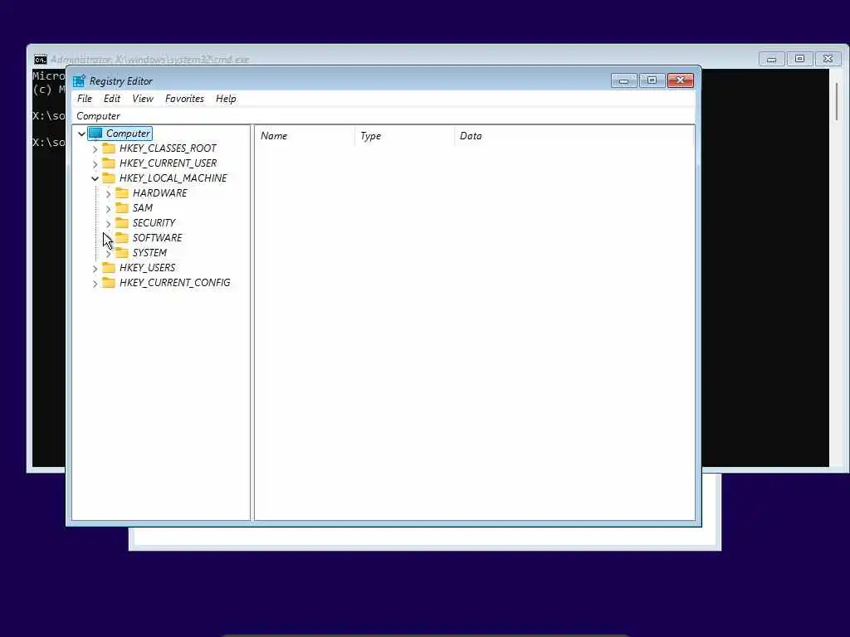Click the SECURITY folder icon

pyautogui.click(x=122, y=222)
